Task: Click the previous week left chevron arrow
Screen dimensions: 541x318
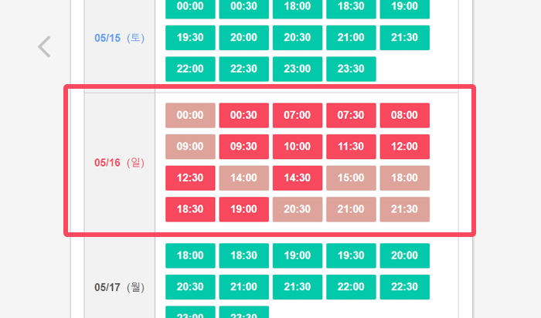Action: tap(45, 46)
